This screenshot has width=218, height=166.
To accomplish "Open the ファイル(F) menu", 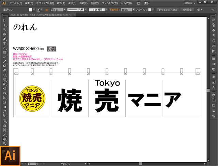I will (x=16, y=3).
